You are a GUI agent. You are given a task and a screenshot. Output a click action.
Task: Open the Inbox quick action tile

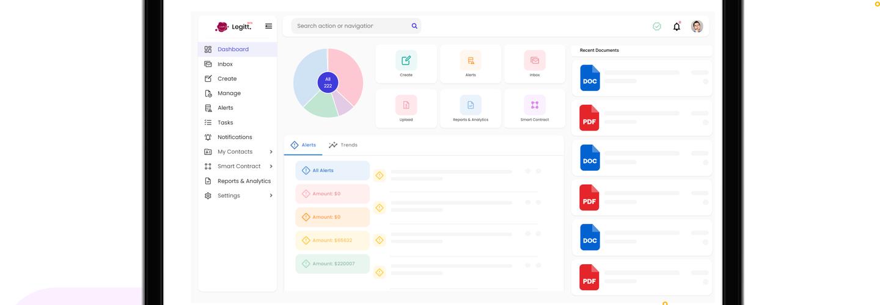[535, 63]
